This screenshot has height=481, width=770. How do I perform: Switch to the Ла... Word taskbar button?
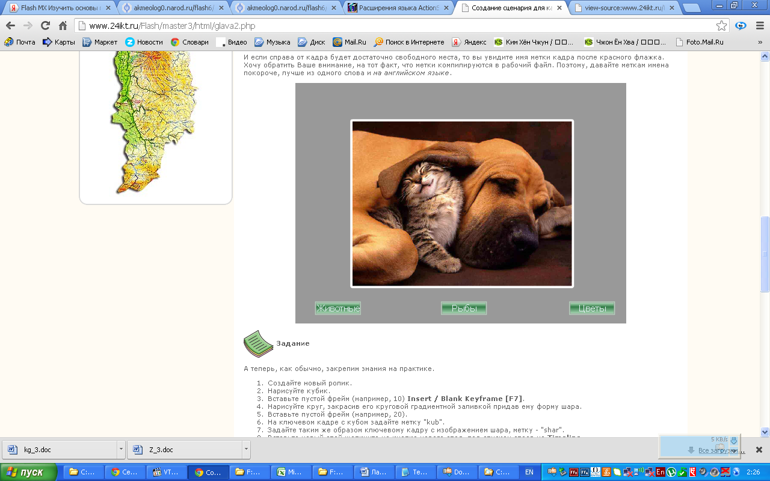point(374,472)
